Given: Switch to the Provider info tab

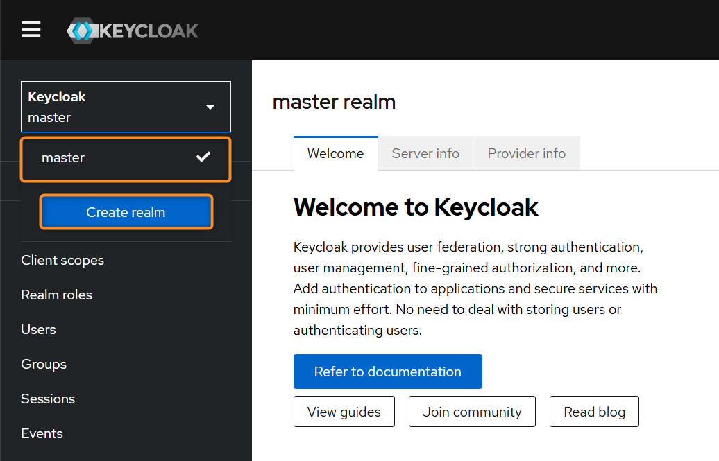Looking at the screenshot, I should coord(526,153).
